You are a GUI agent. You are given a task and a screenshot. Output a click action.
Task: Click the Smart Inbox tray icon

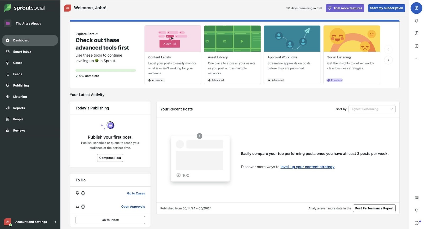point(7,52)
